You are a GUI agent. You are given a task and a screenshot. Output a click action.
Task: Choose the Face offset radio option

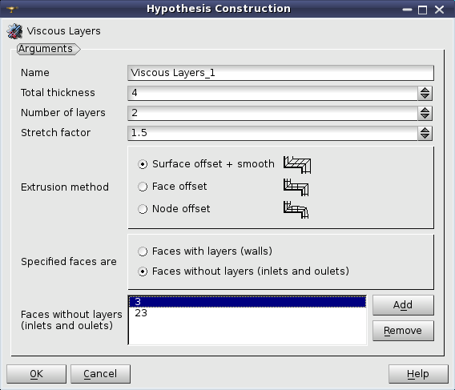(143, 187)
